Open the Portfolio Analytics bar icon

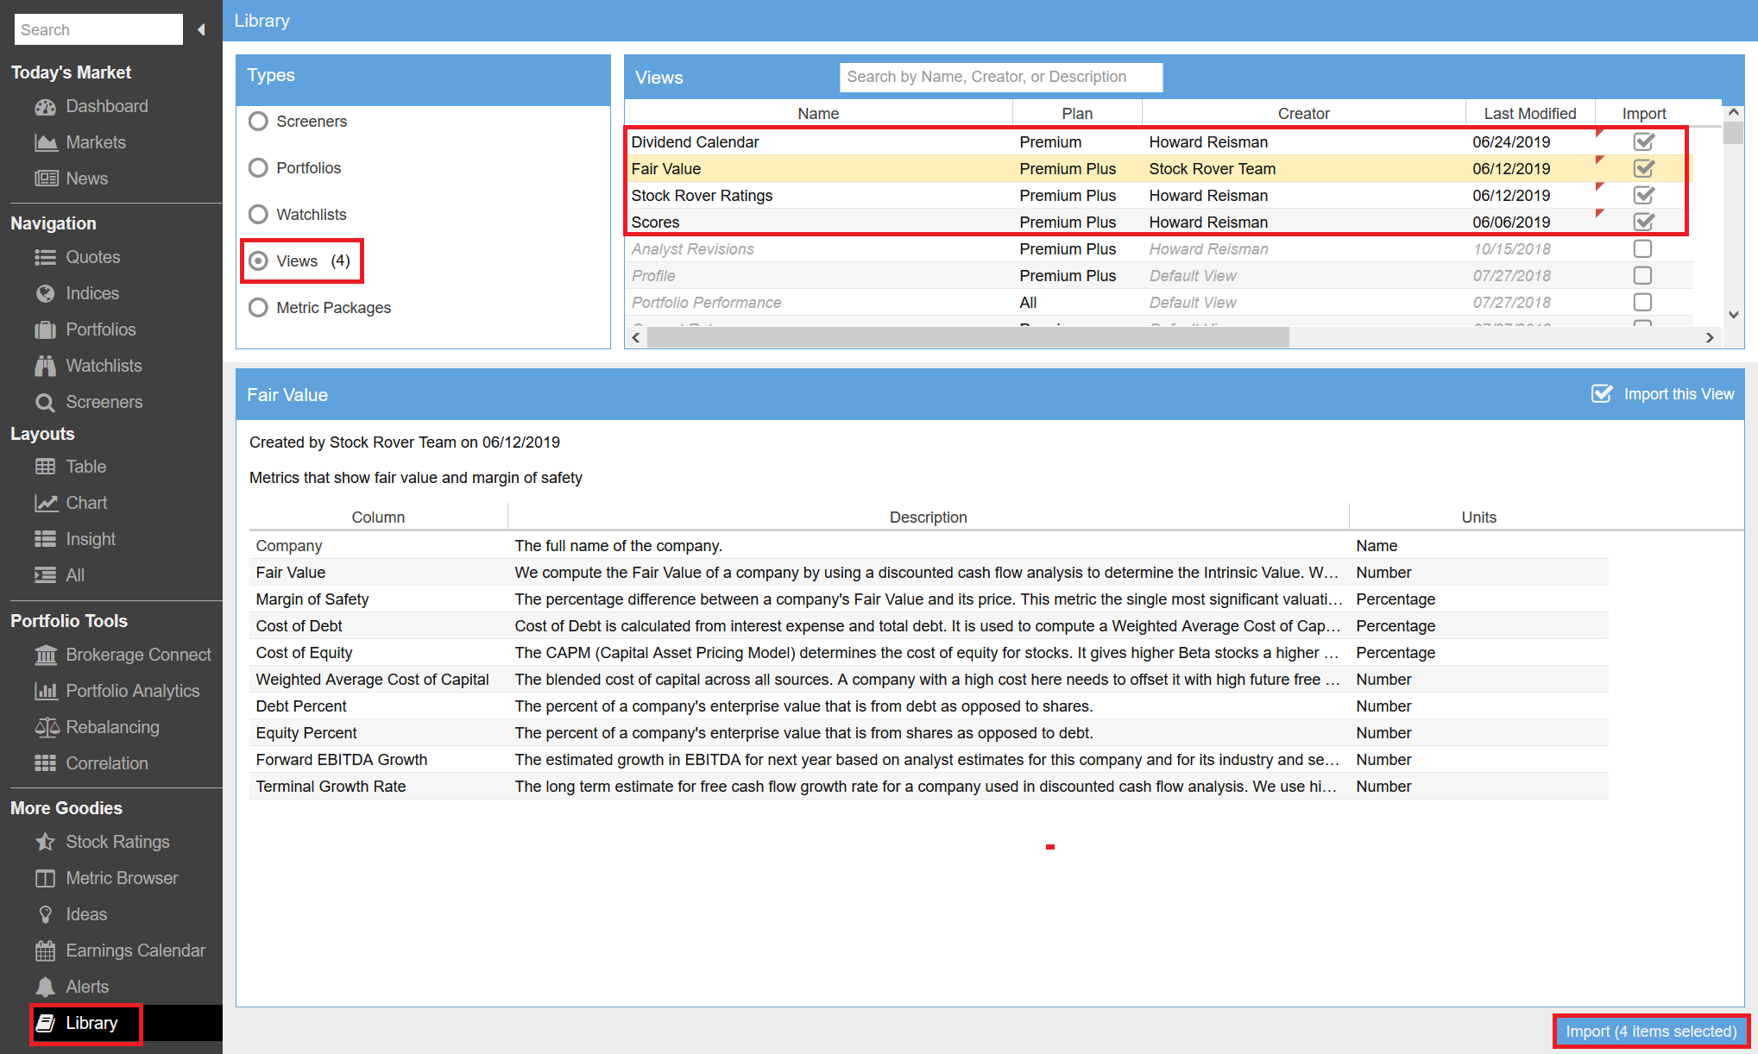pos(46,691)
